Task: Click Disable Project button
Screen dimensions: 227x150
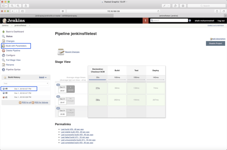Action: [215, 43]
